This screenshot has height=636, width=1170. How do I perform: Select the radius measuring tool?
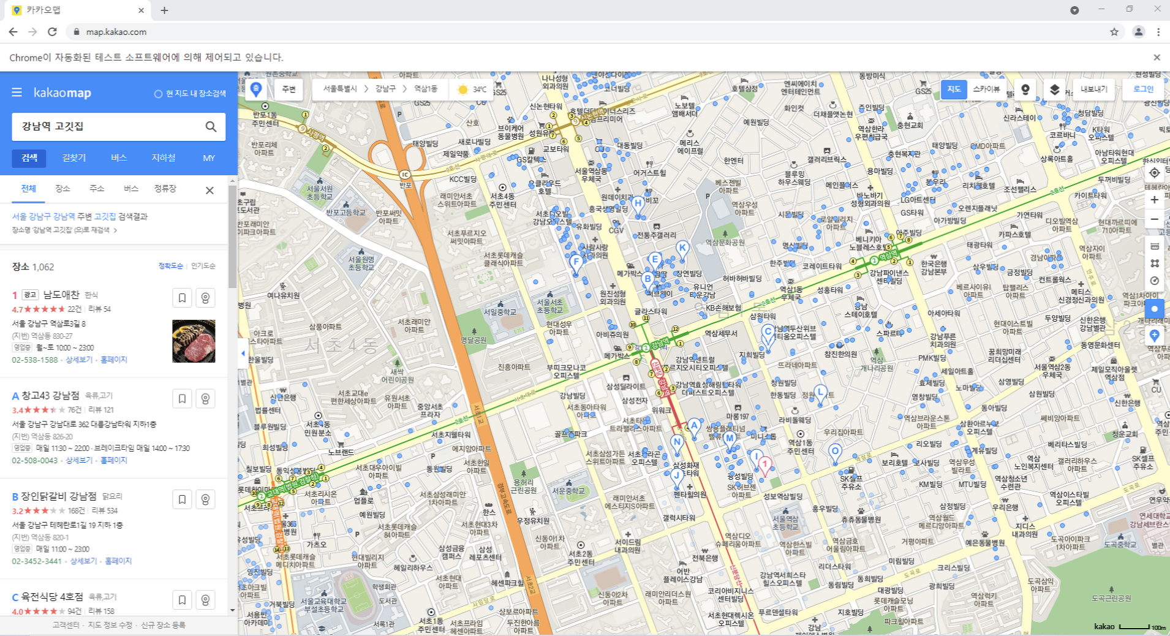click(1154, 281)
